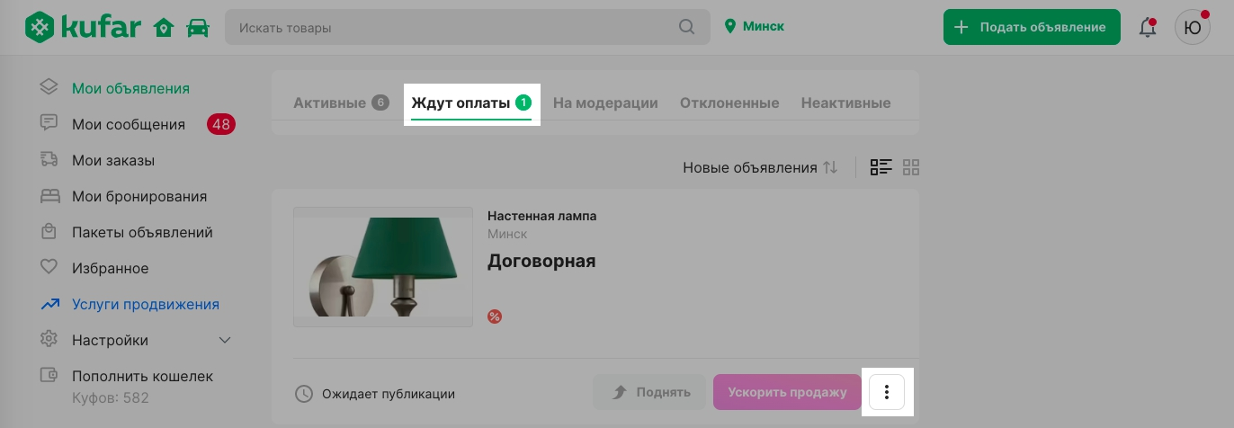Click the 'Подать объявление' button
This screenshot has height=428, width=1234.
click(x=1032, y=27)
